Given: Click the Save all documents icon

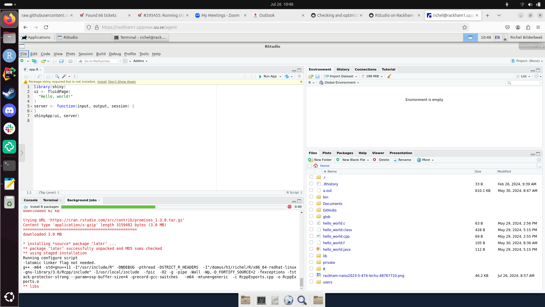Looking at the screenshot, I should (x=61, y=61).
